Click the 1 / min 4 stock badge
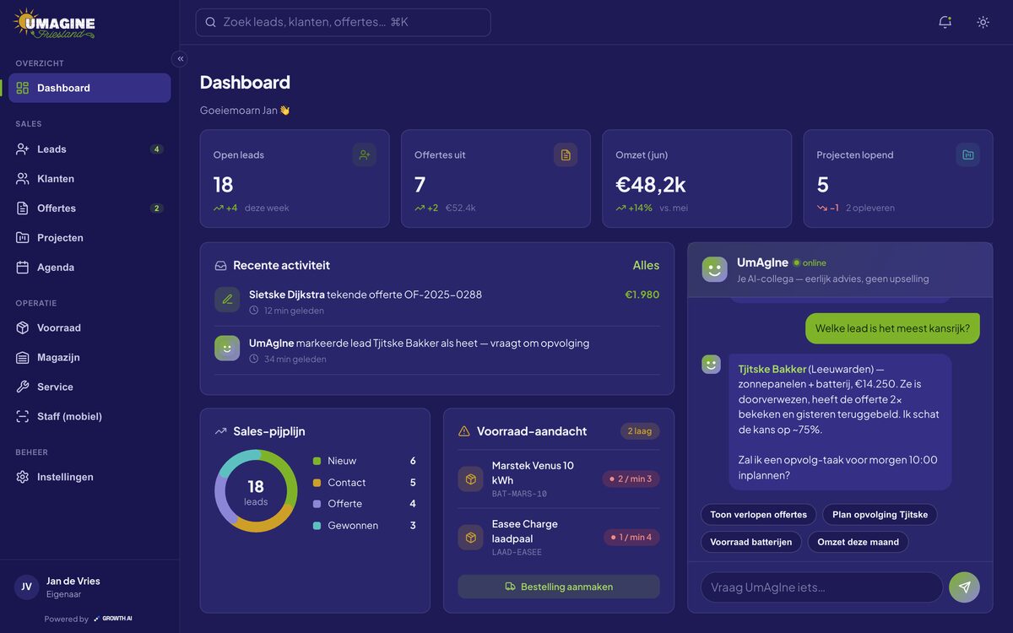 [x=631, y=537]
